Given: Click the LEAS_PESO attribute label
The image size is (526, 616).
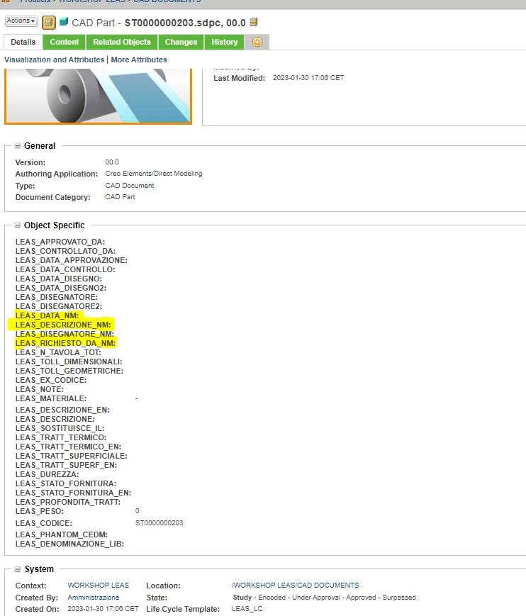Looking at the screenshot, I should tap(39, 511).
